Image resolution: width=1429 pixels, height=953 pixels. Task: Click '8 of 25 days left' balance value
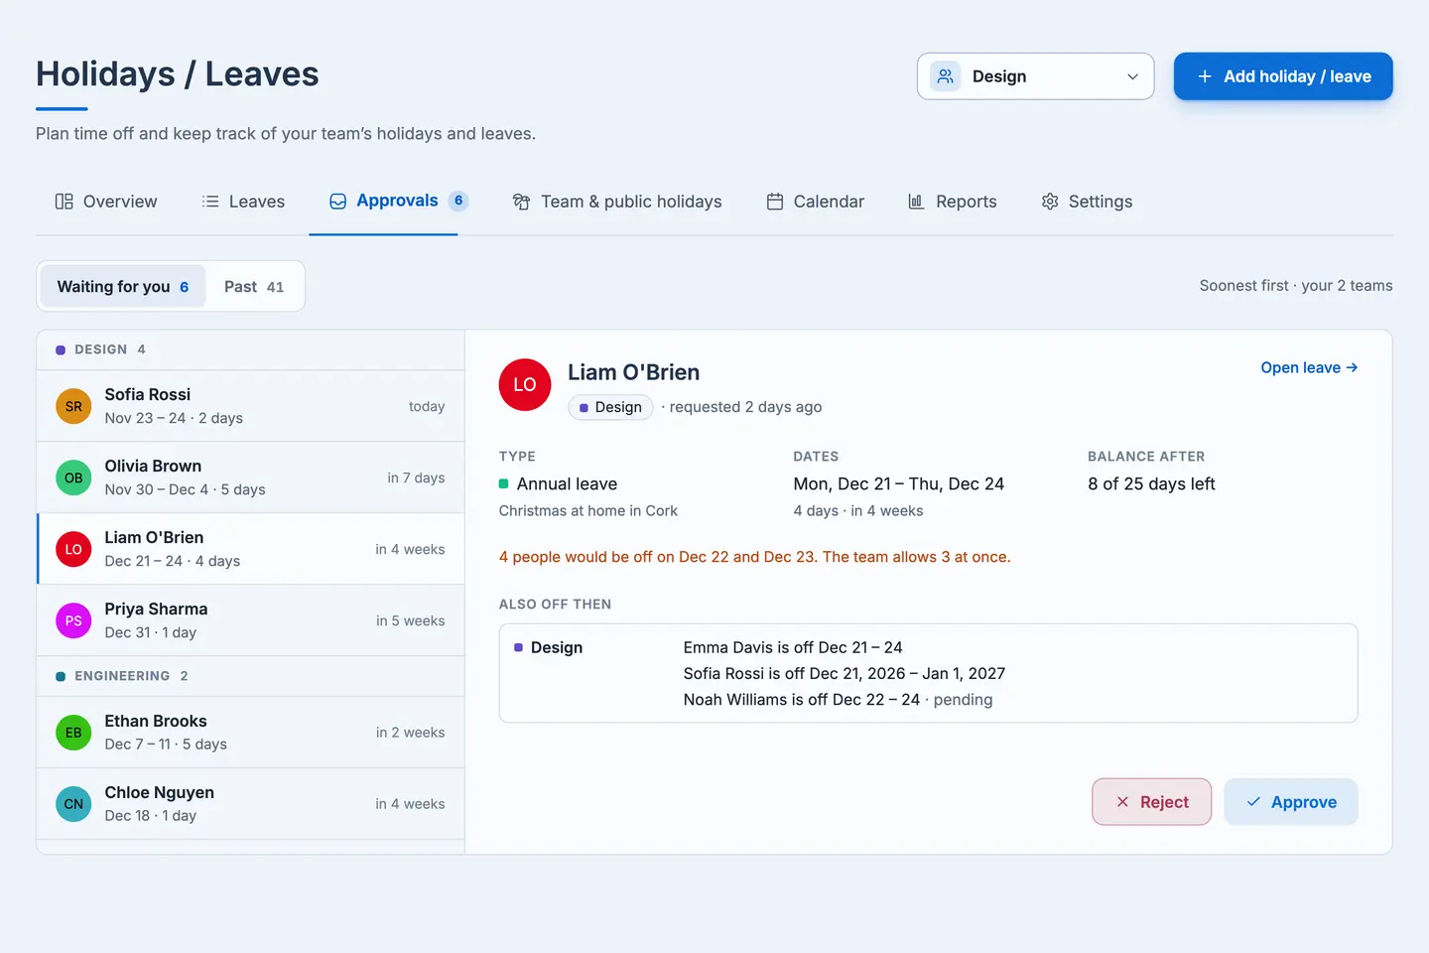tap(1151, 483)
